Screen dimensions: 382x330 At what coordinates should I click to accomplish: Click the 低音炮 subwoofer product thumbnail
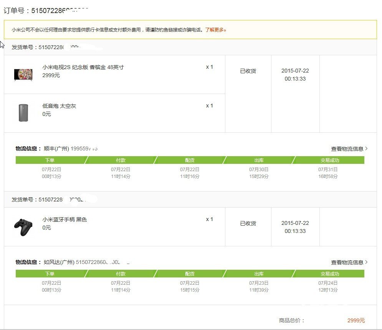[x=23, y=113]
